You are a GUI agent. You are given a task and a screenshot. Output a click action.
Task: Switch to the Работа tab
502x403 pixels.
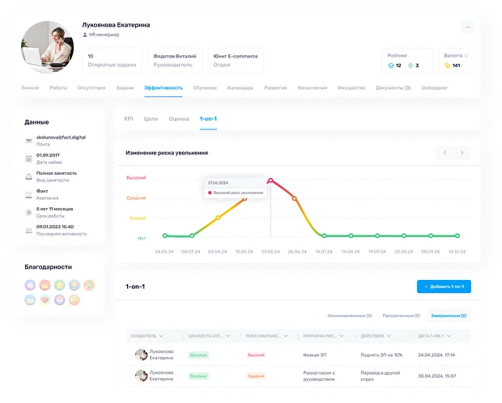point(58,87)
